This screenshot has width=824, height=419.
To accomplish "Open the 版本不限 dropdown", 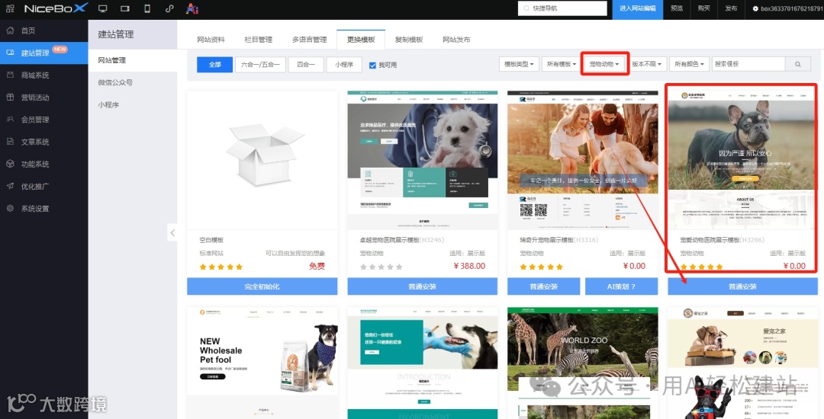I will (646, 64).
